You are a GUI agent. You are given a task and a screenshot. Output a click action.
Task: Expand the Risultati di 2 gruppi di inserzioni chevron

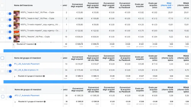click(15, 76)
